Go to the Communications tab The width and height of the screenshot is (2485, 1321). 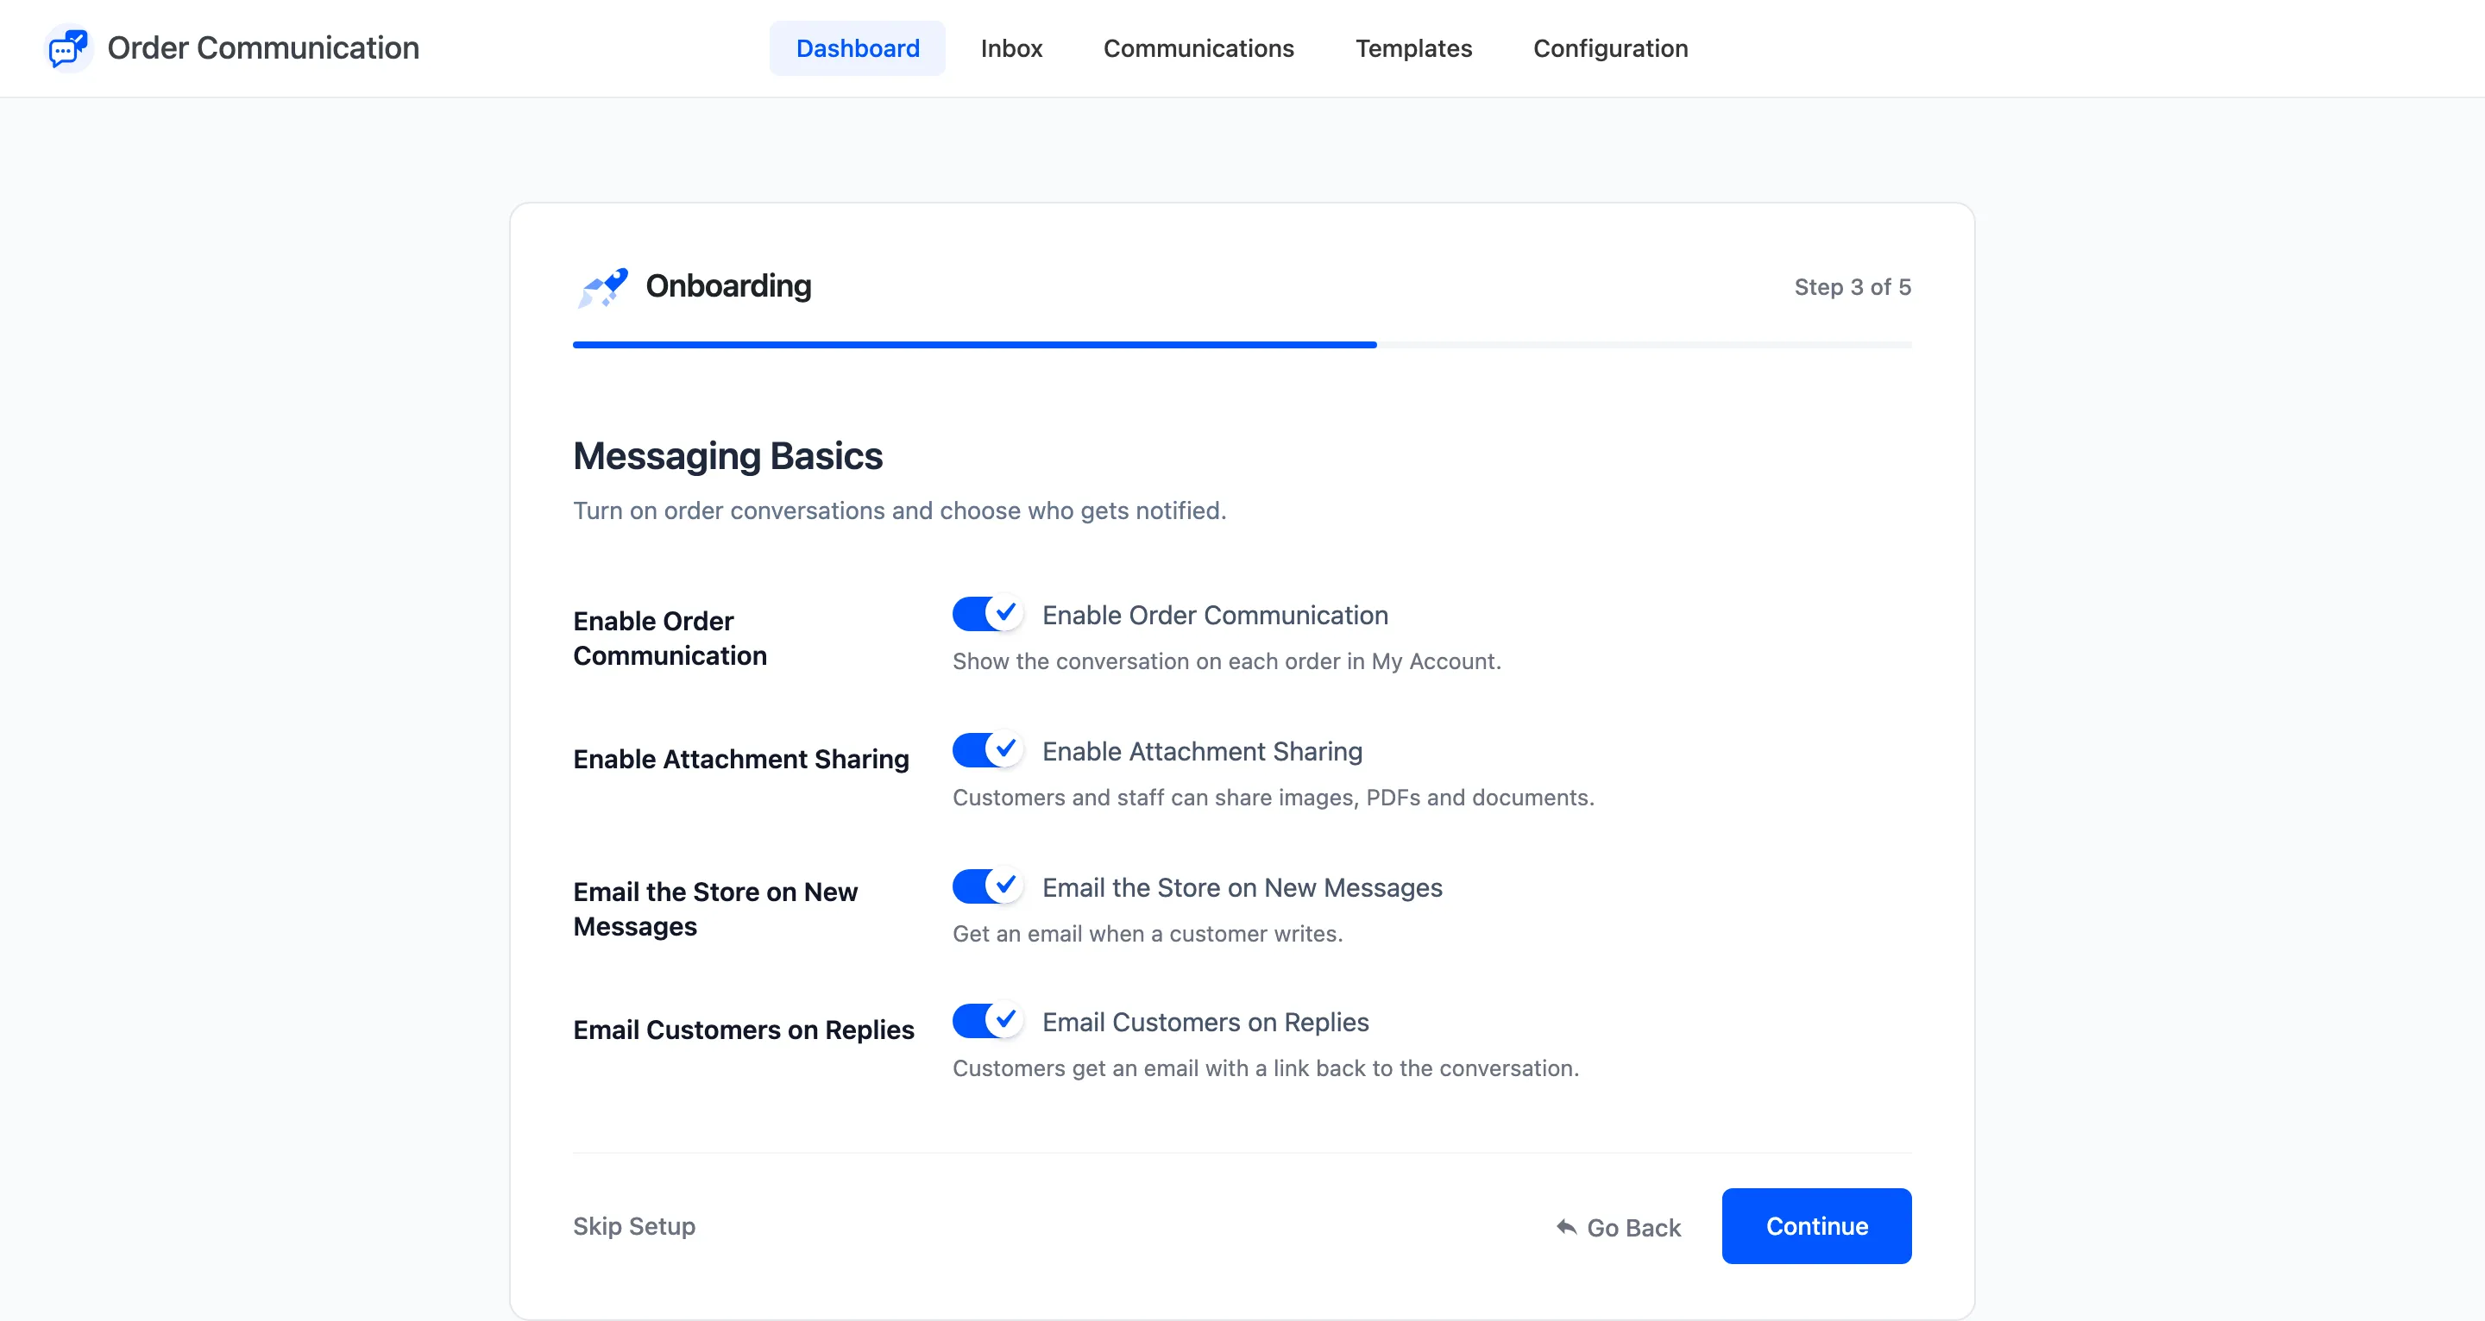[x=1198, y=48]
